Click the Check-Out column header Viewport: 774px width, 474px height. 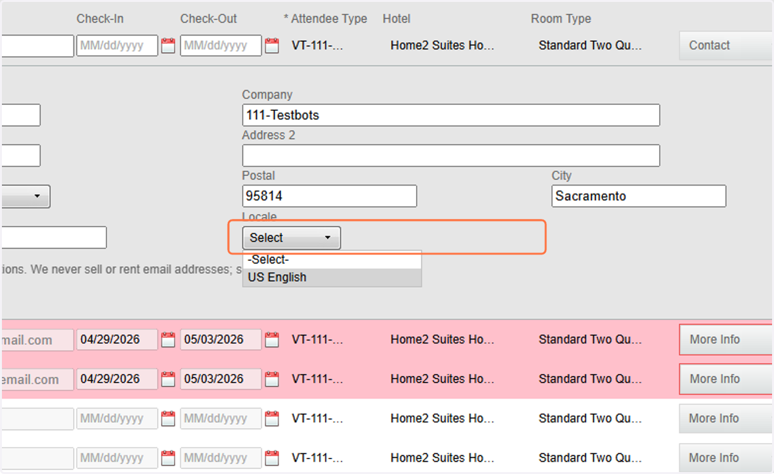(209, 19)
